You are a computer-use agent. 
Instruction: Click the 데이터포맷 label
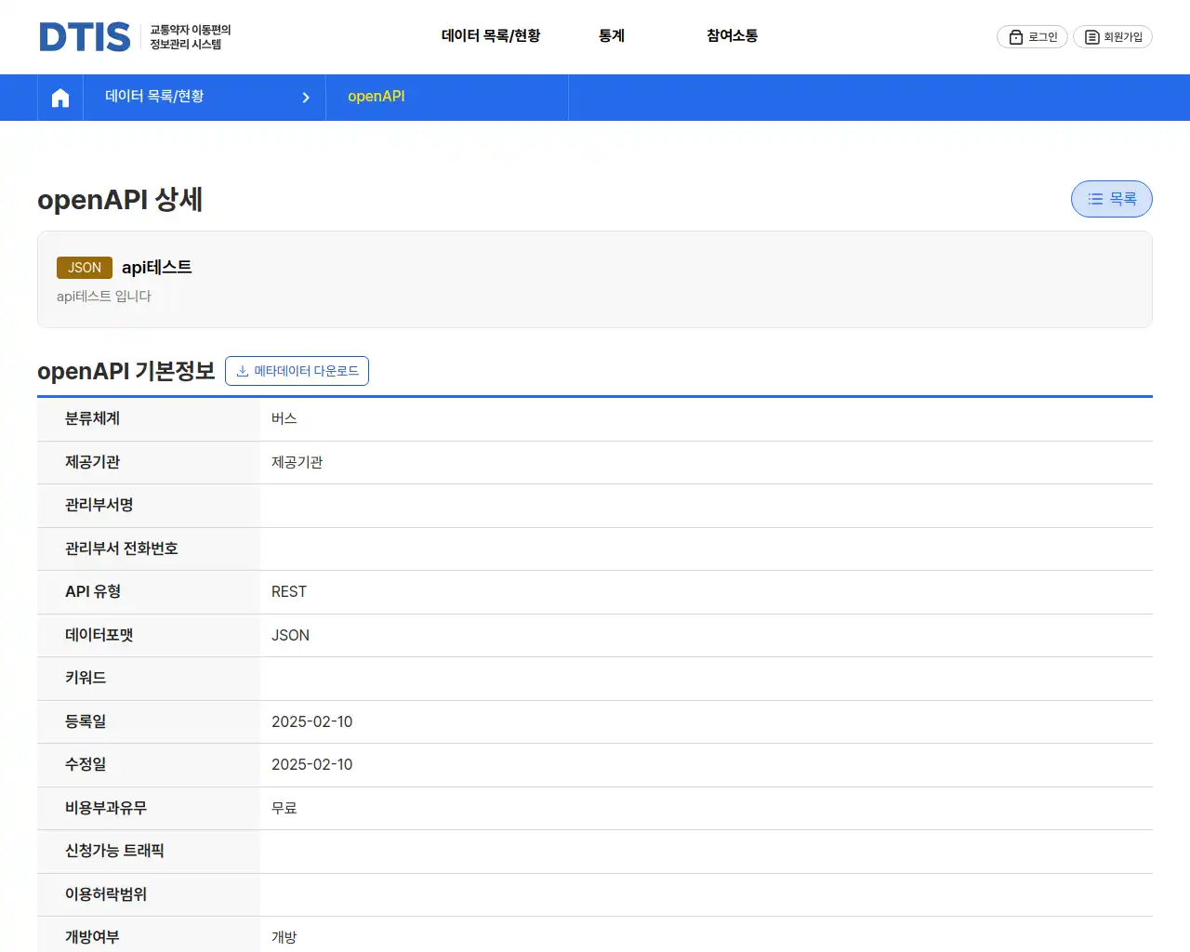99,635
